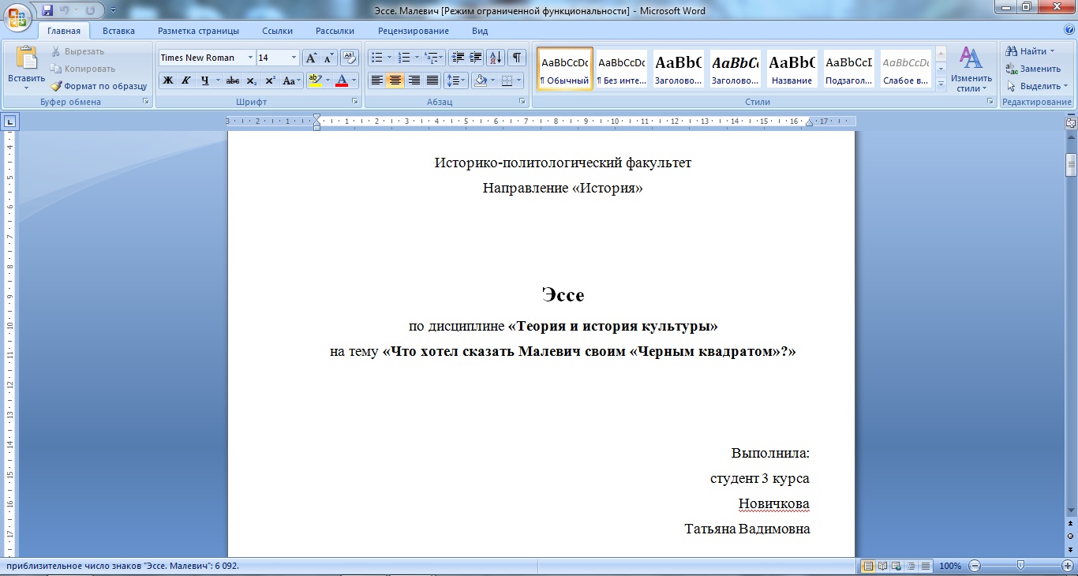Open the Font (Шрифт) dialog launcher
1078x576 pixels.
pyautogui.click(x=355, y=102)
